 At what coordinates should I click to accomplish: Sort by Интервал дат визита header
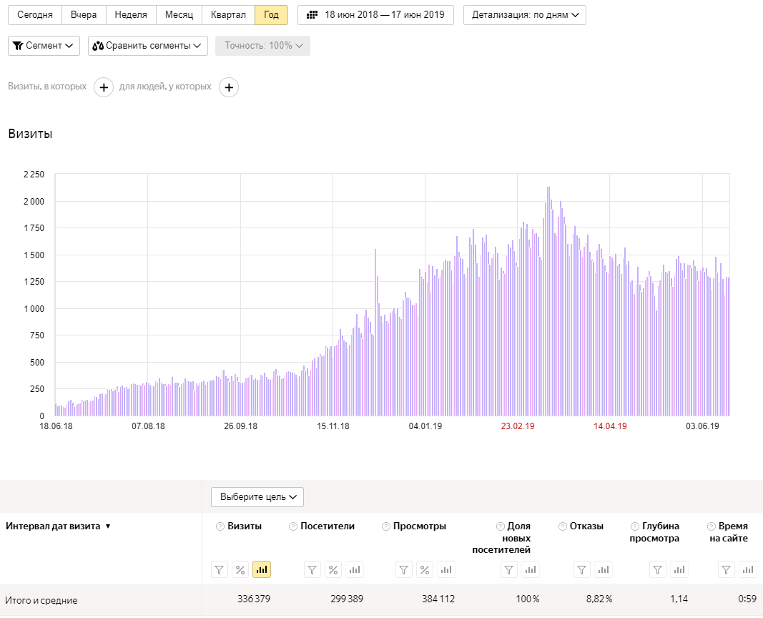tap(58, 526)
